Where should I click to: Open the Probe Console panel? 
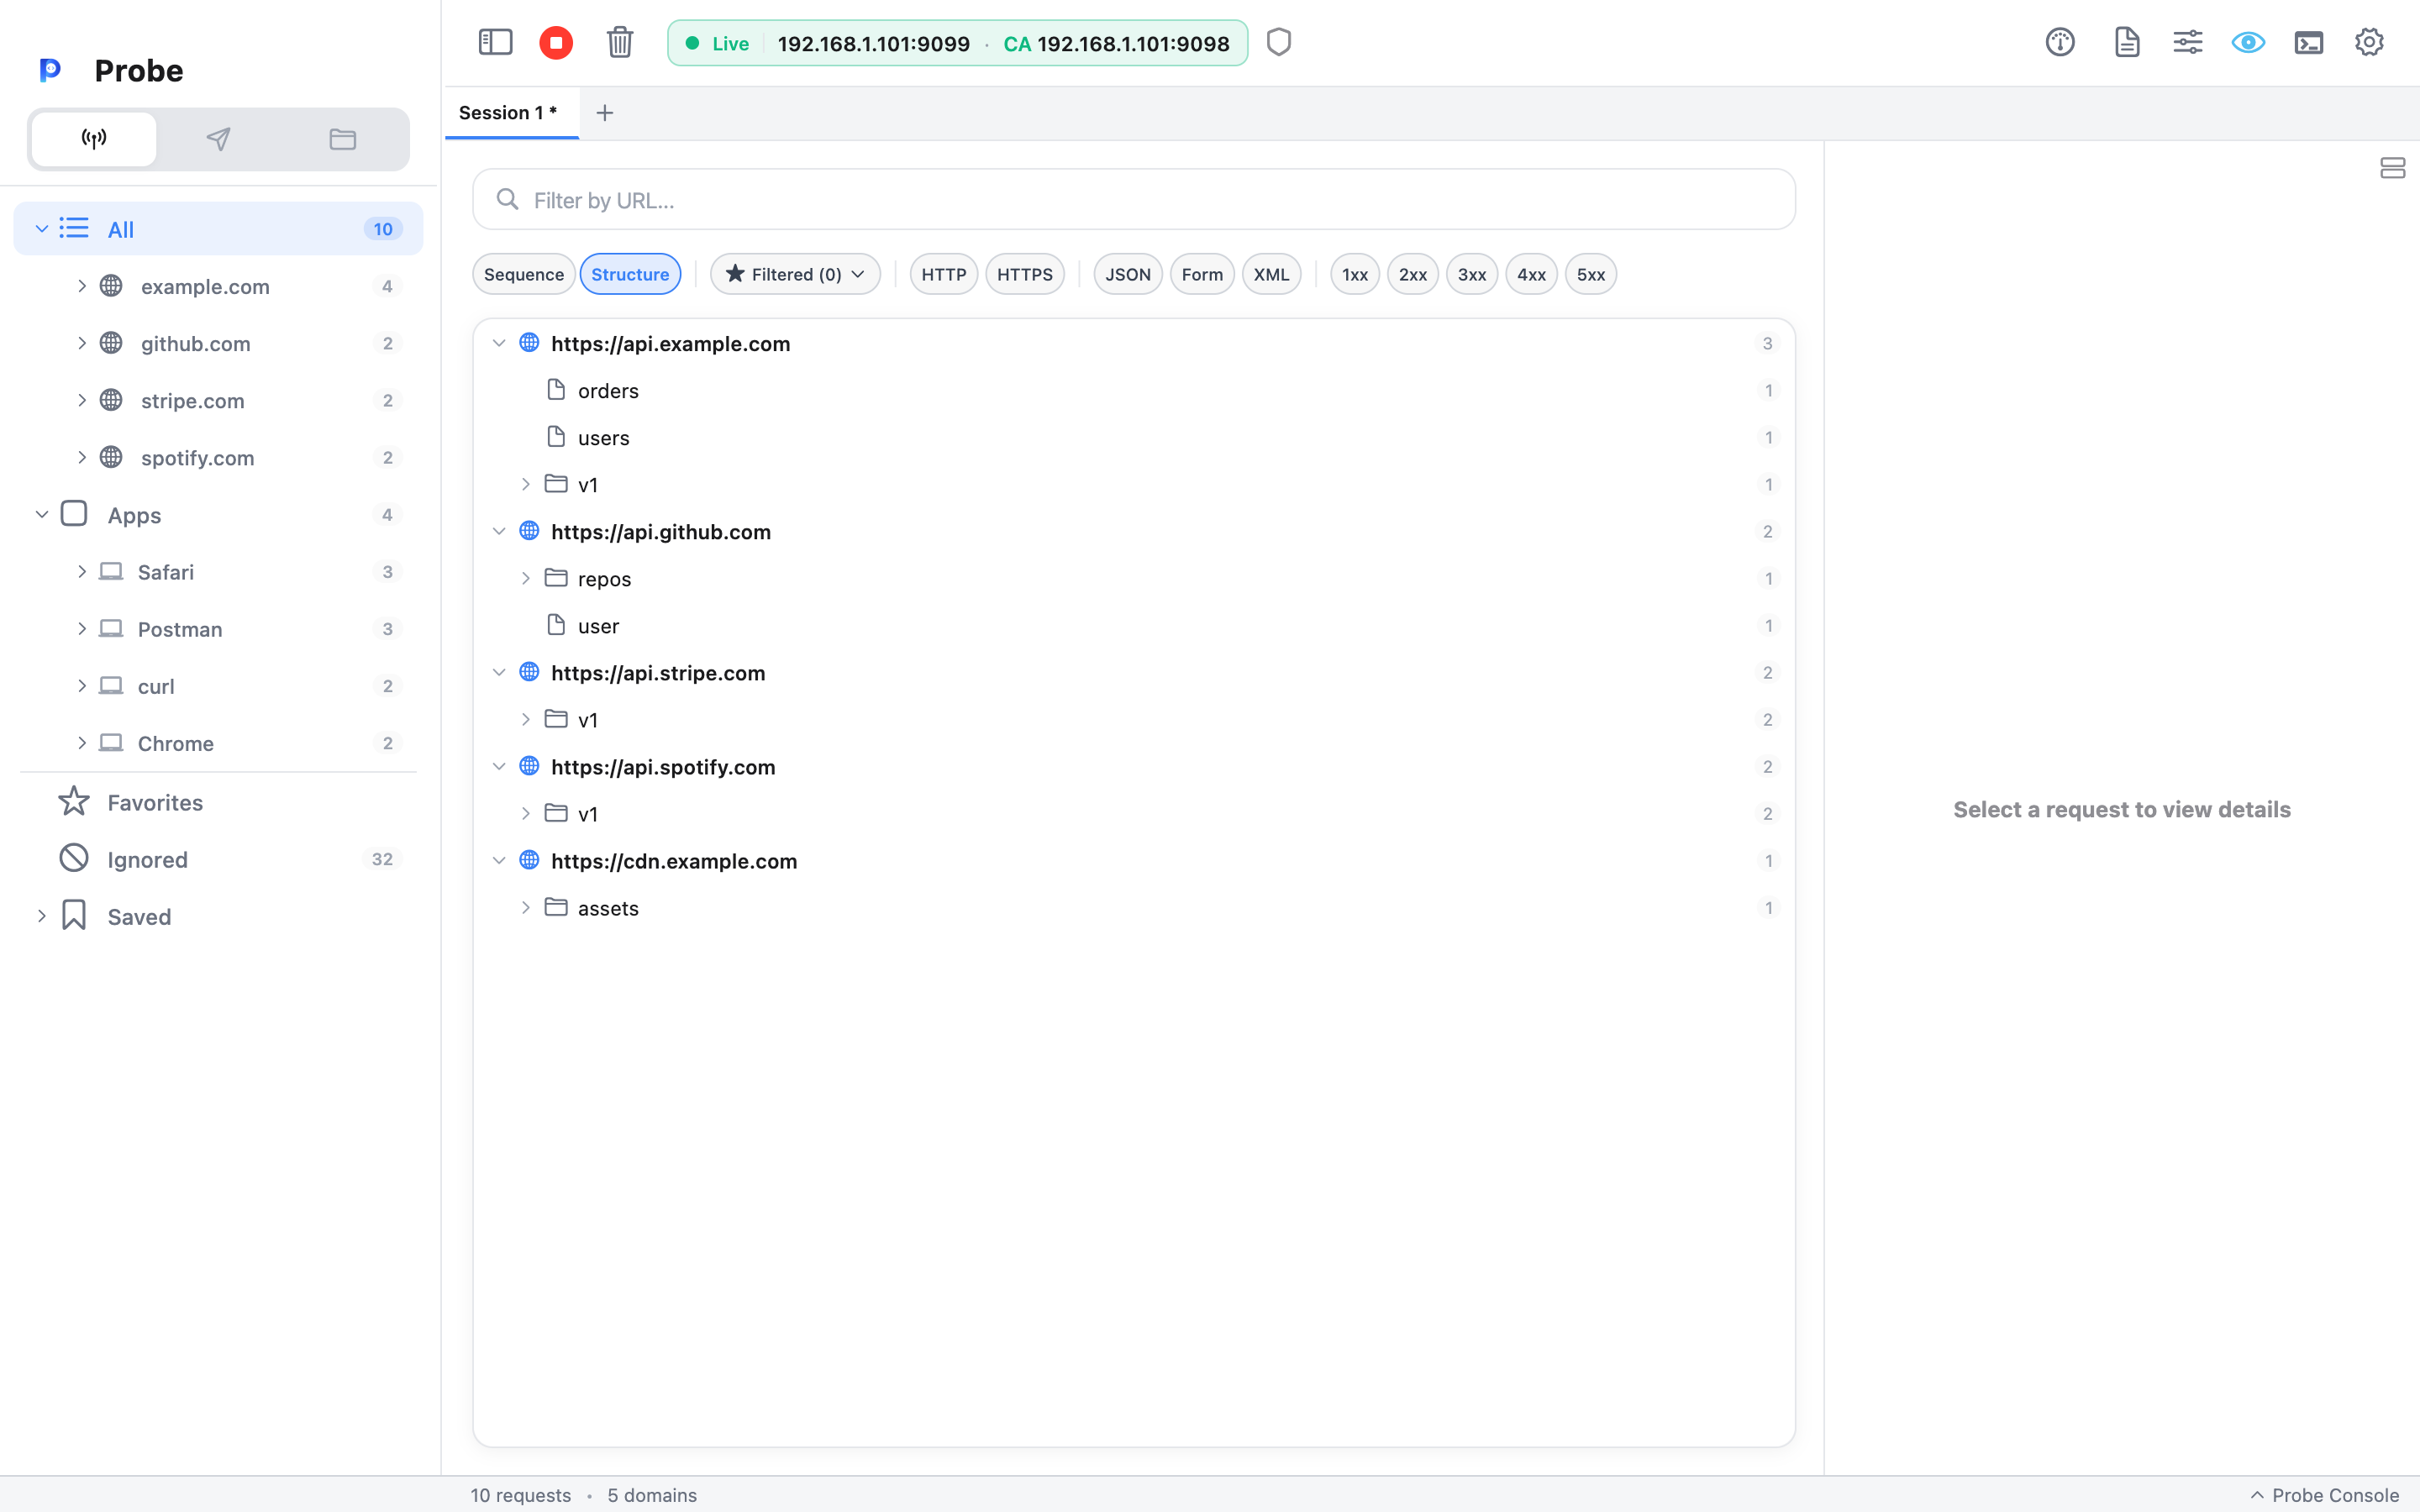coord(2324,1495)
